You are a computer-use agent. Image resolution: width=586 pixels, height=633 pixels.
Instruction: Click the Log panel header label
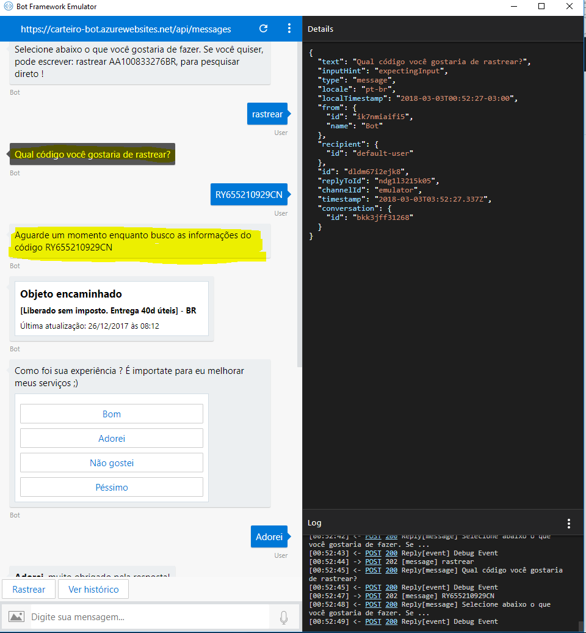[314, 523]
